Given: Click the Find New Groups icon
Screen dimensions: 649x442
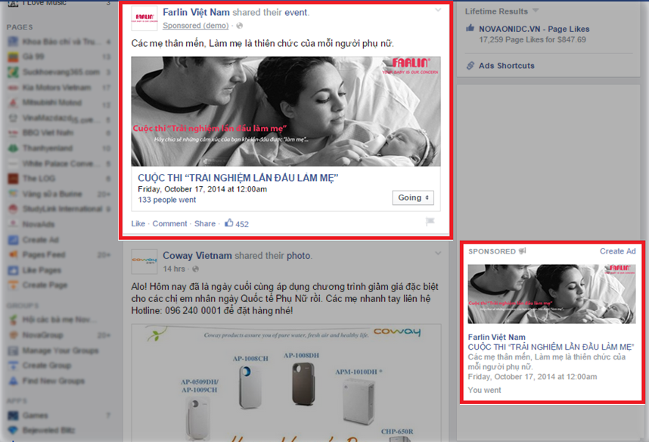Looking at the screenshot, I should click(x=14, y=381).
